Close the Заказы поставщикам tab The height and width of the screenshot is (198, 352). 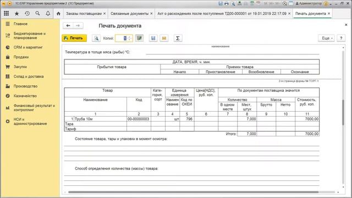[x=105, y=13]
